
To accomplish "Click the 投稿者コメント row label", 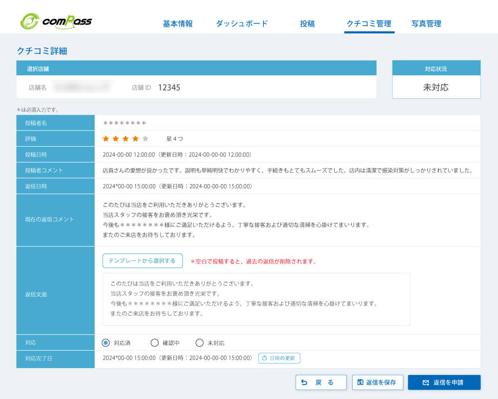I will pos(44,170).
